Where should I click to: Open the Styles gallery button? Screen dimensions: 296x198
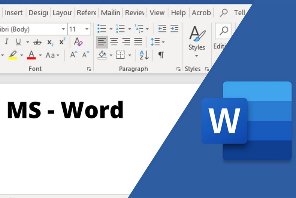pos(197,41)
